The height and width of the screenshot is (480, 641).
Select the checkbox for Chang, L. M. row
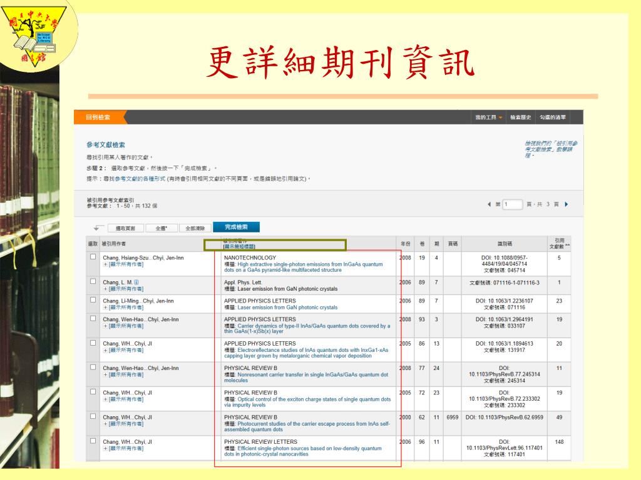pyautogui.click(x=93, y=282)
